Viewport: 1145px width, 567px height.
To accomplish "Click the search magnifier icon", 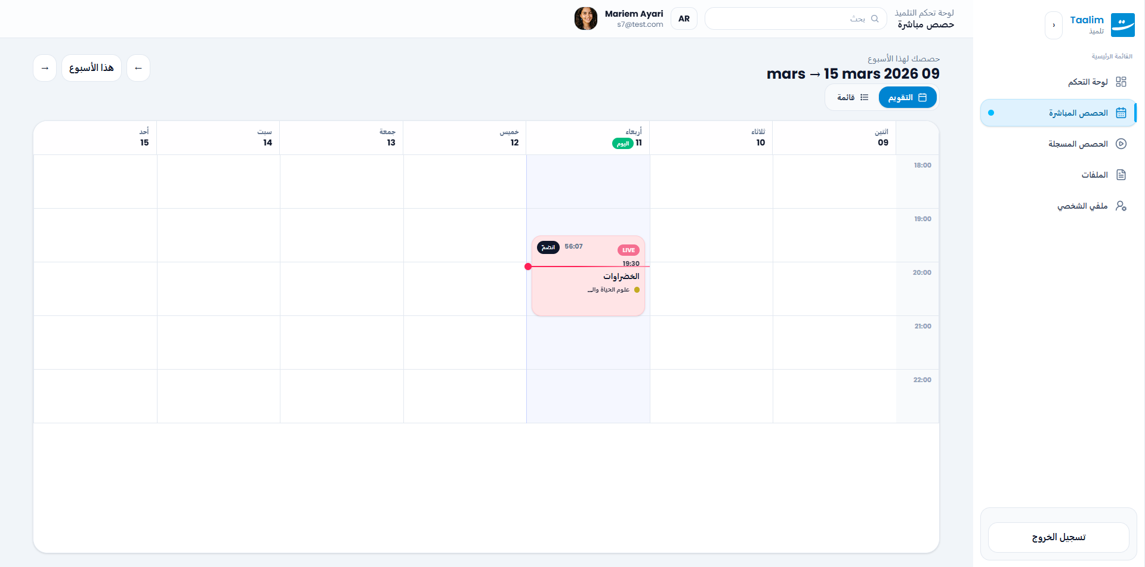I will point(875,18).
